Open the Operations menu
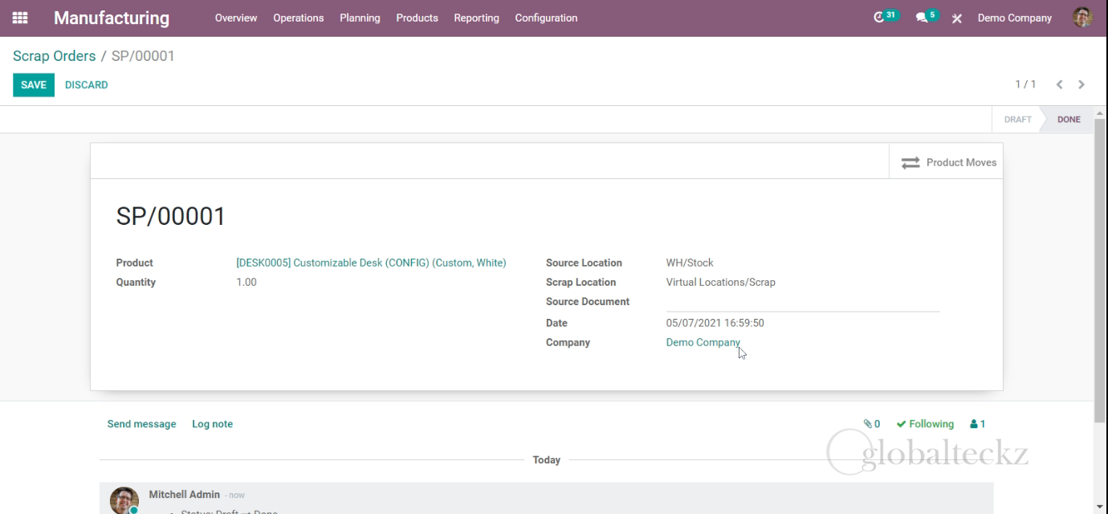 tap(299, 18)
